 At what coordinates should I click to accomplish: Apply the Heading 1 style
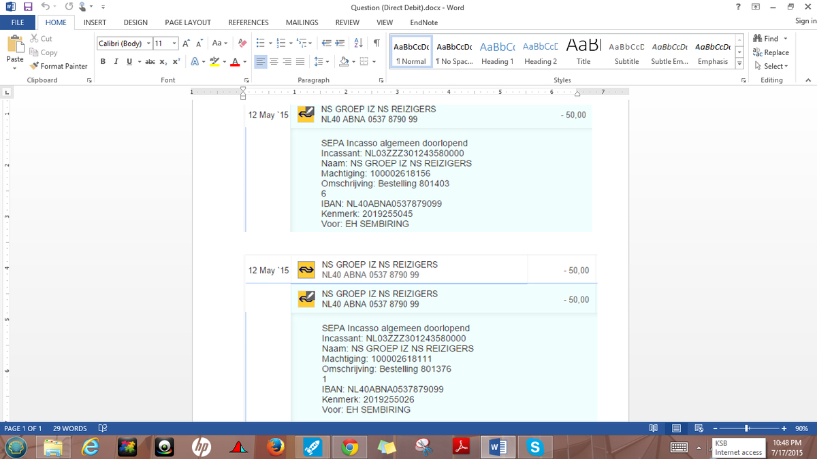[497, 52]
